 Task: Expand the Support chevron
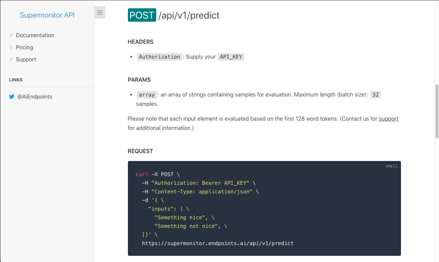coord(11,59)
